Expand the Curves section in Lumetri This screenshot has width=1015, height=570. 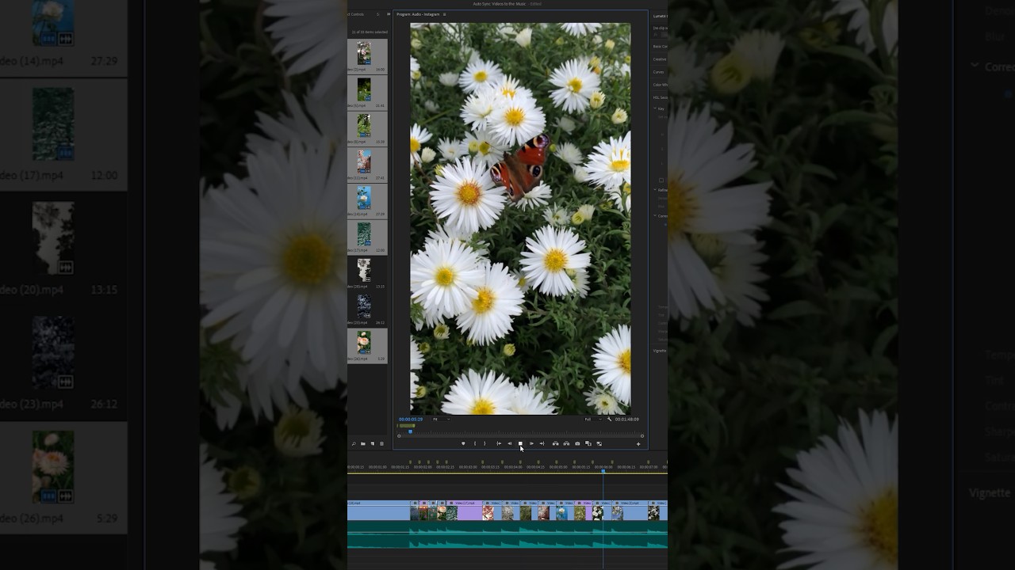click(660, 71)
